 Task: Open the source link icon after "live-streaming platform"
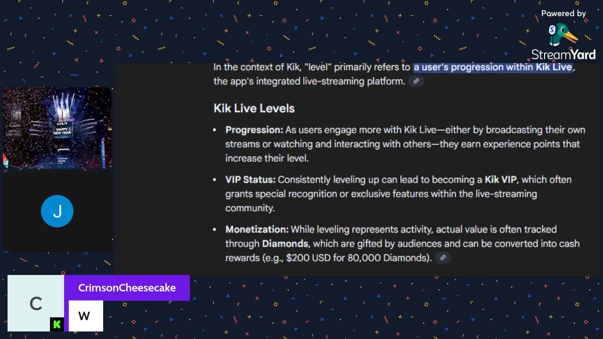(416, 81)
